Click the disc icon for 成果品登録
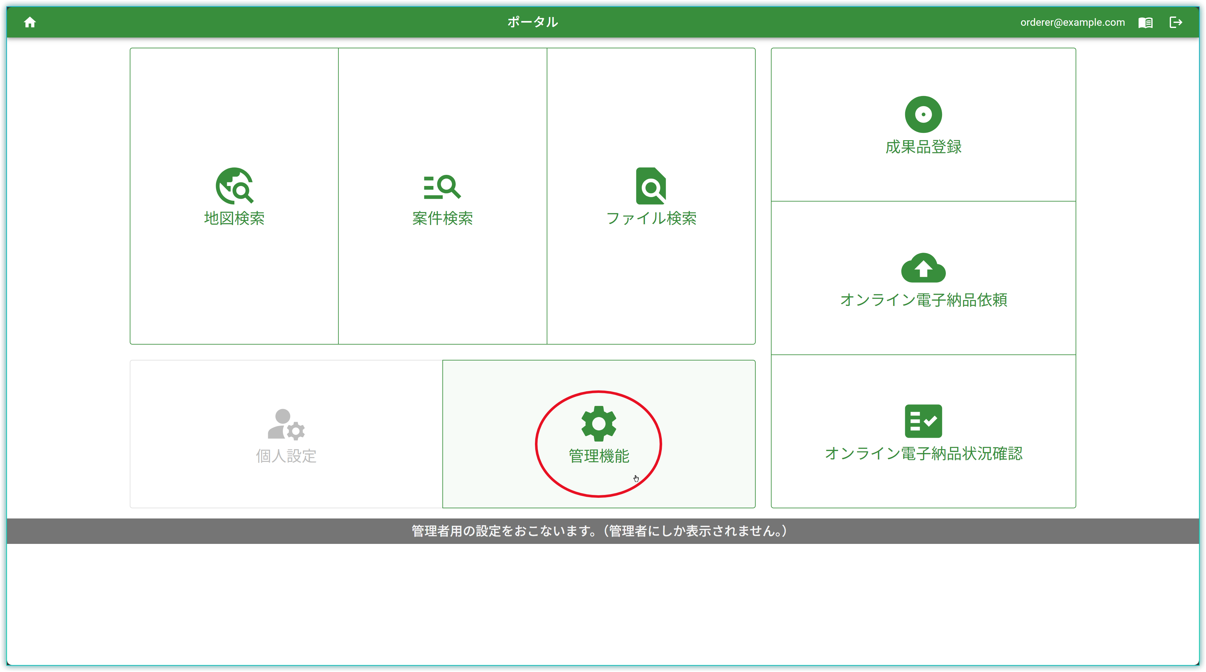Image resolution: width=1206 pixels, height=672 pixels. pos(923,114)
